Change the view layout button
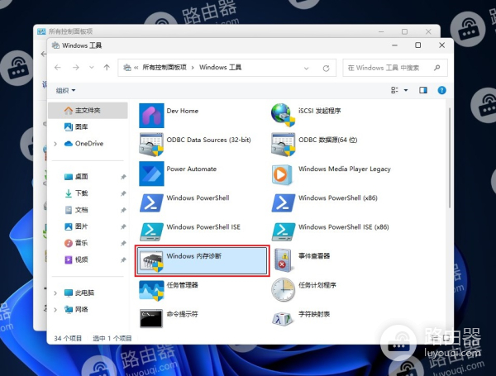Screen dimensions: 496x376 coord(394,90)
